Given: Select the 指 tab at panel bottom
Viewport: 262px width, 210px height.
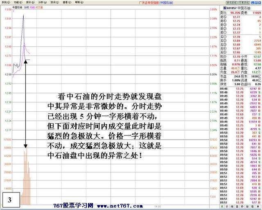Looking at the screenshot, I should [x=247, y=206].
